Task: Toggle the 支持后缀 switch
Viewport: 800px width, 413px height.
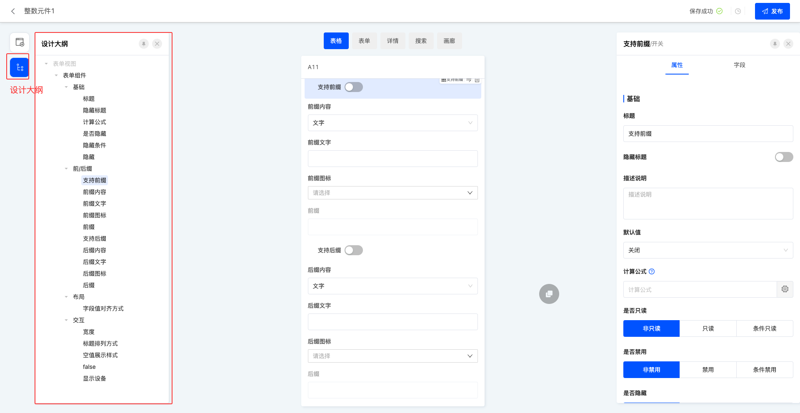Action: [x=354, y=250]
